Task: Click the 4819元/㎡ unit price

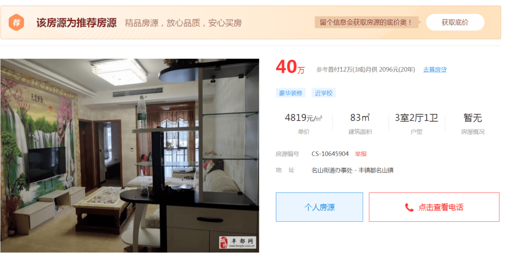Action: (x=304, y=118)
